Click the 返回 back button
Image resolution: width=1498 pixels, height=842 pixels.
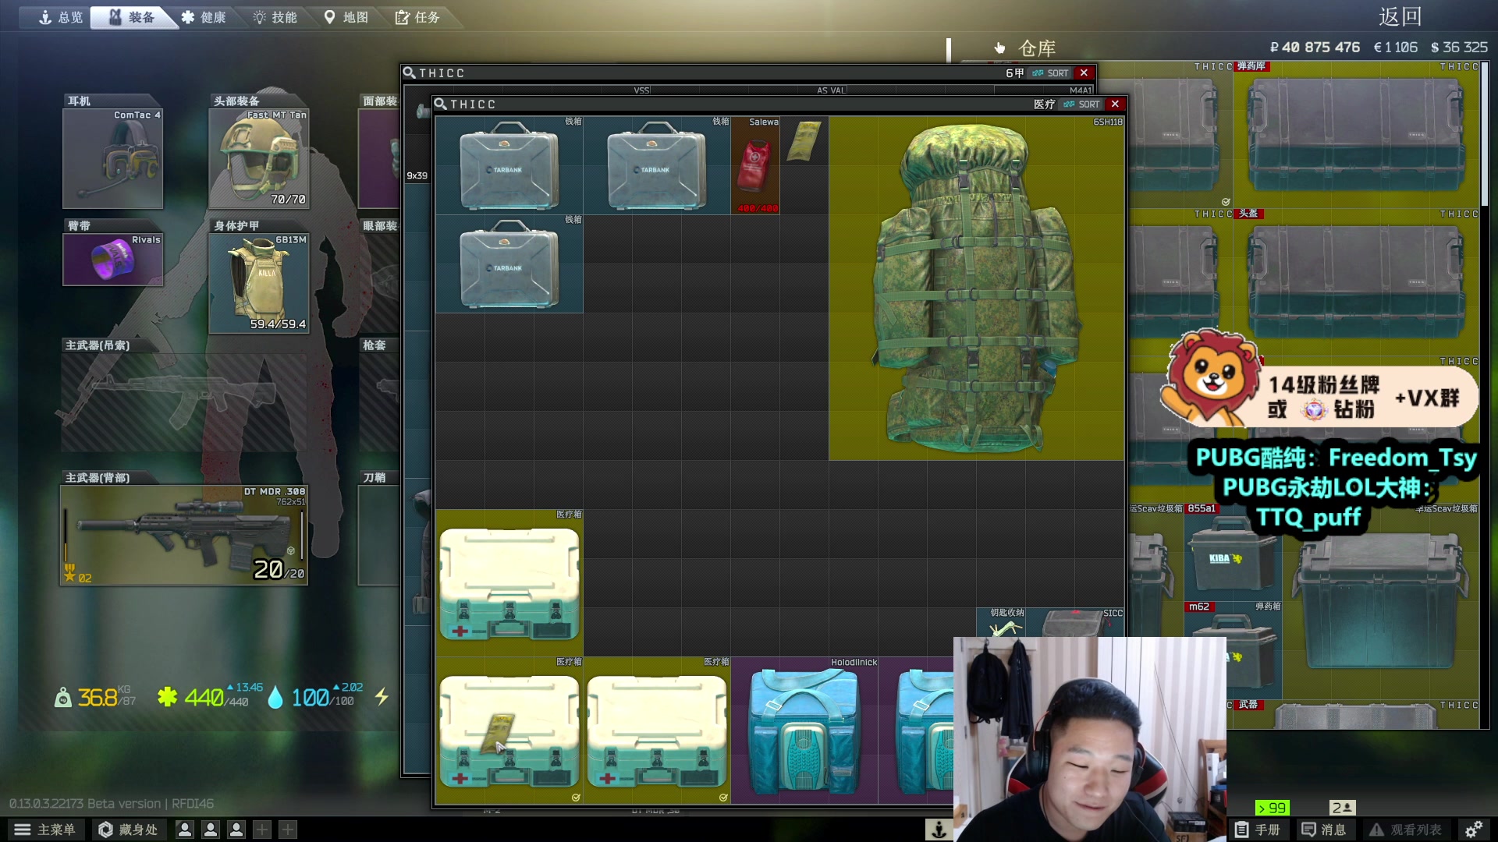pos(1400,16)
